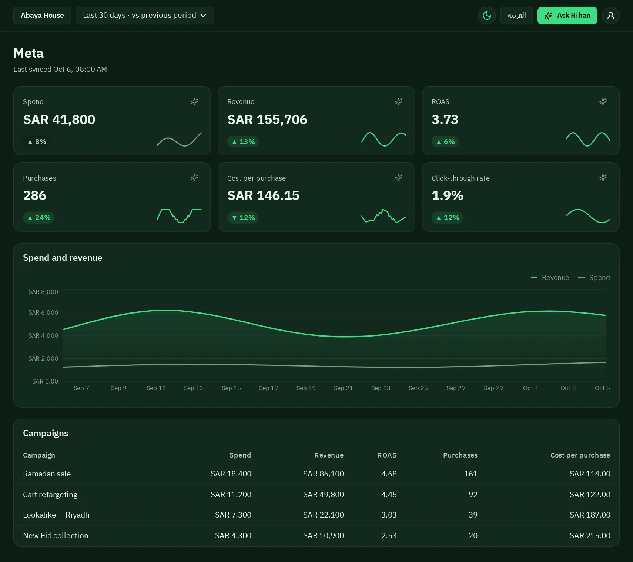
Task: Toggle the Revenue series in chart legend
Action: 550,277
